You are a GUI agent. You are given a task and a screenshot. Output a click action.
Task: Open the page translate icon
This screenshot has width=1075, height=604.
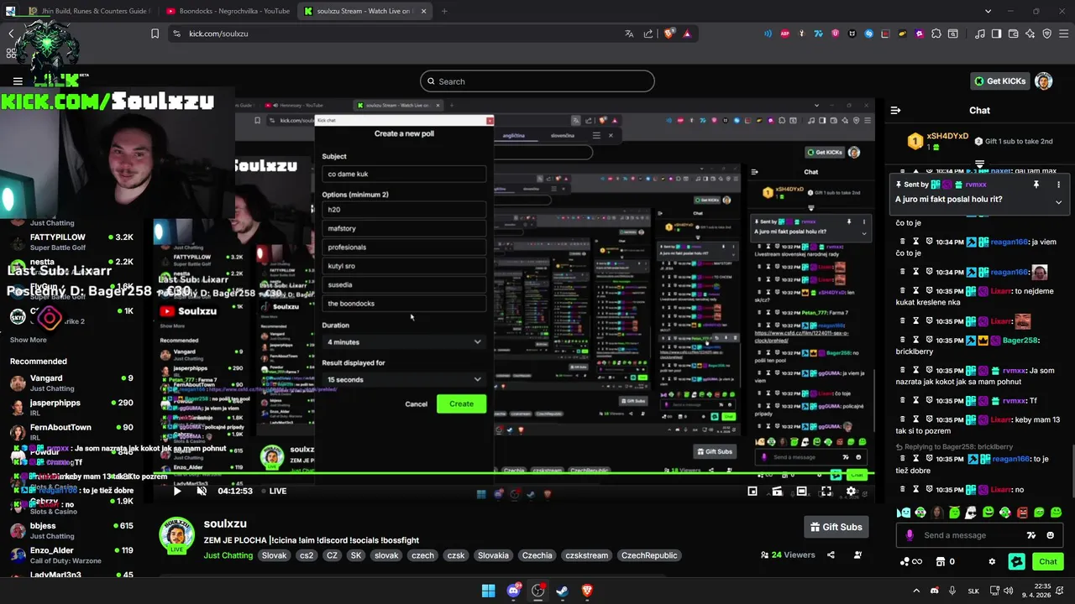[629, 34]
